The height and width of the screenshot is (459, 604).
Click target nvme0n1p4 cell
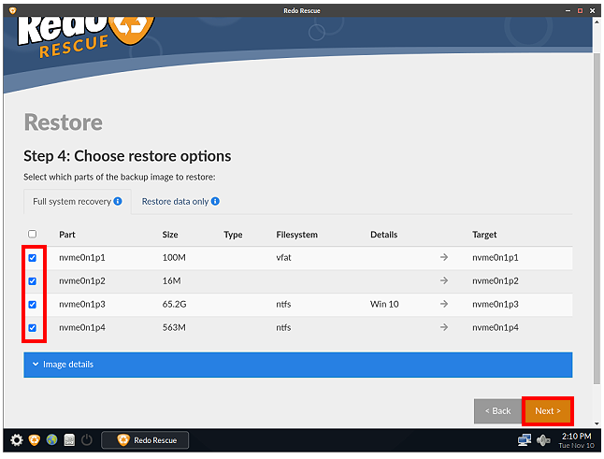tap(495, 327)
